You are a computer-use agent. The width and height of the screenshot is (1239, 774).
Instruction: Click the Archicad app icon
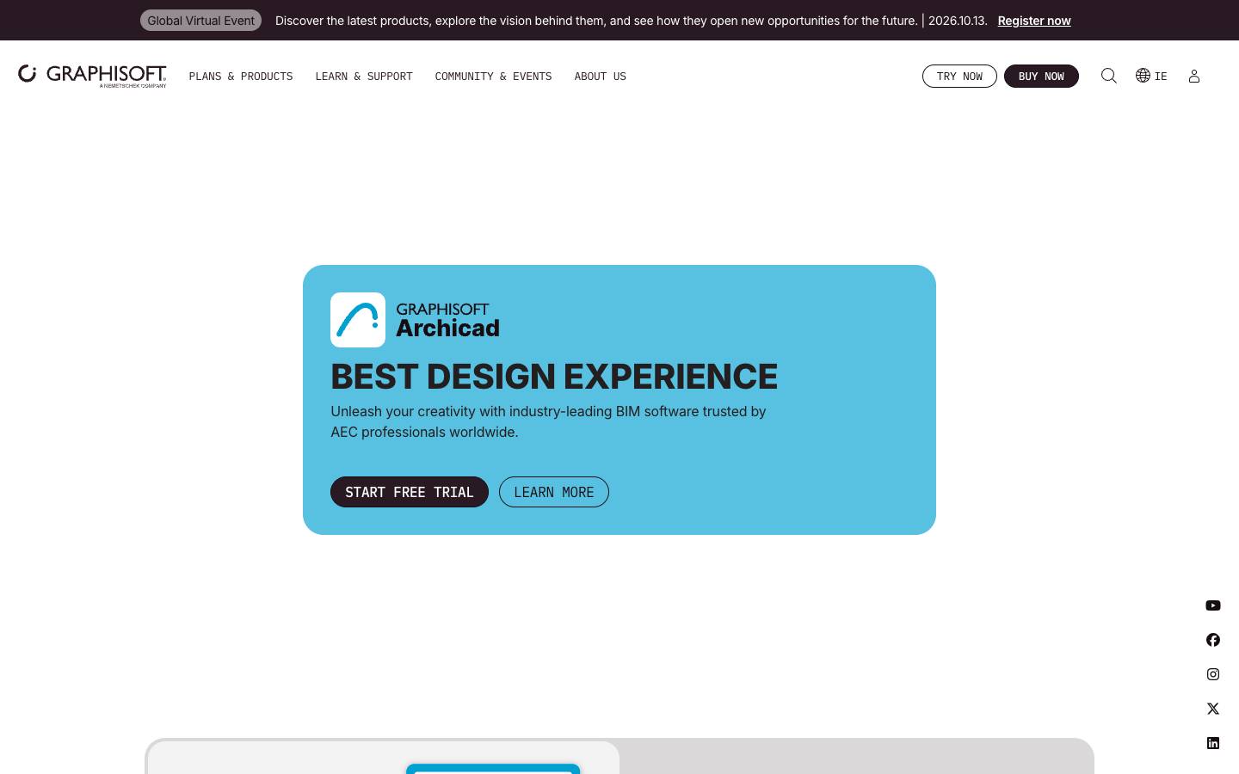click(358, 320)
